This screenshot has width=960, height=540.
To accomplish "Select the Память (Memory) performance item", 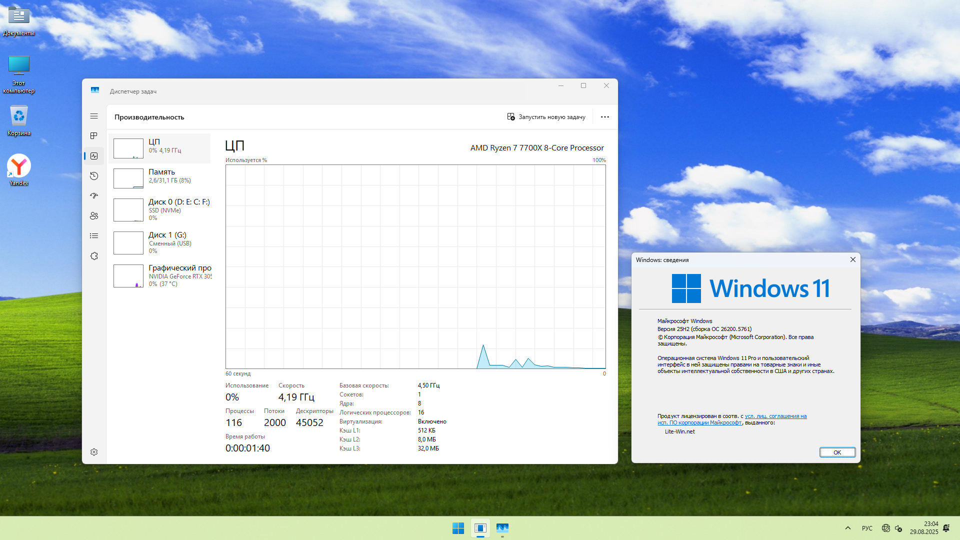I will tap(160, 178).
